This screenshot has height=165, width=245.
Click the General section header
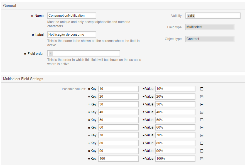click(9, 6)
